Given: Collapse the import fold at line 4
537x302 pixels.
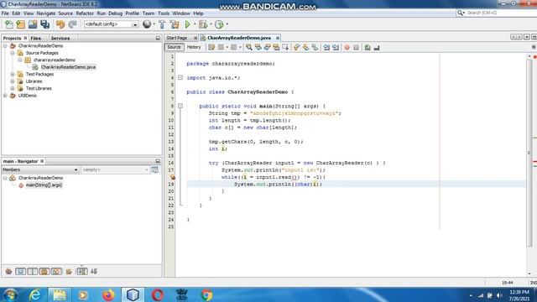Looking at the screenshot, I should pyautogui.click(x=180, y=78).
